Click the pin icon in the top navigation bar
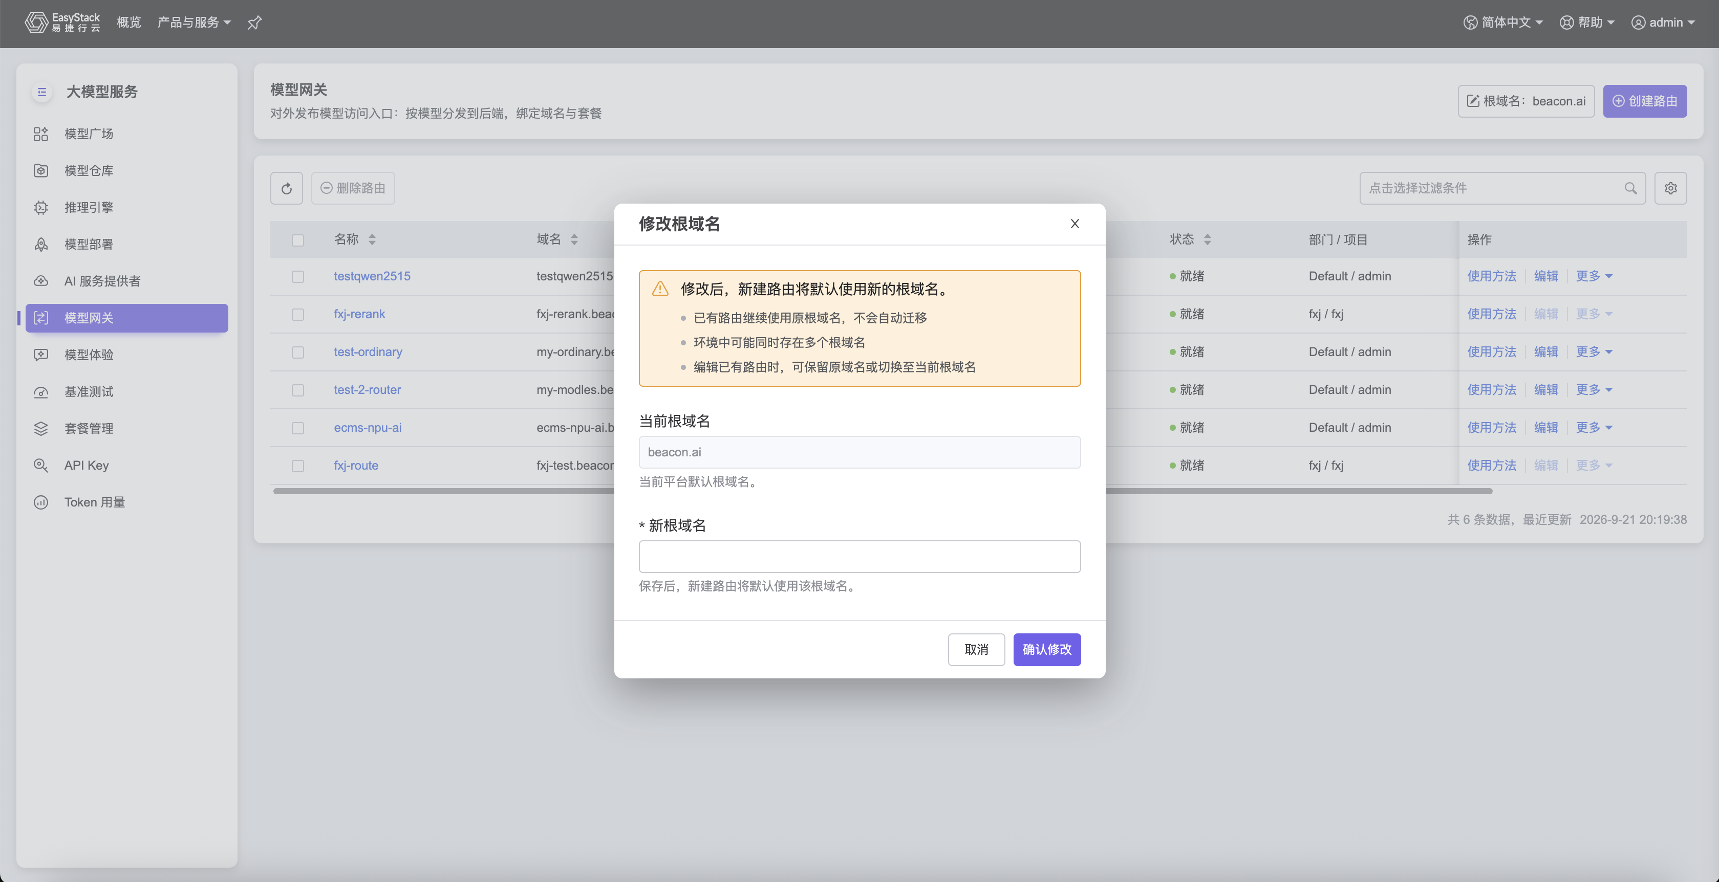Viewport: 1719px width, 882px height. 254,23
